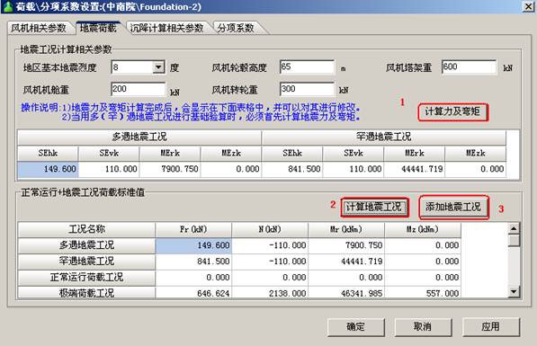Select the 分项系数 tab
Image resolution: width=537 pixels, height=346 pixels.
(236, 28)
